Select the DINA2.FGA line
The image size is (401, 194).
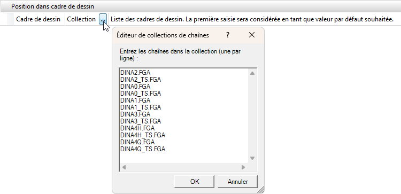click(x=135, y=73)
